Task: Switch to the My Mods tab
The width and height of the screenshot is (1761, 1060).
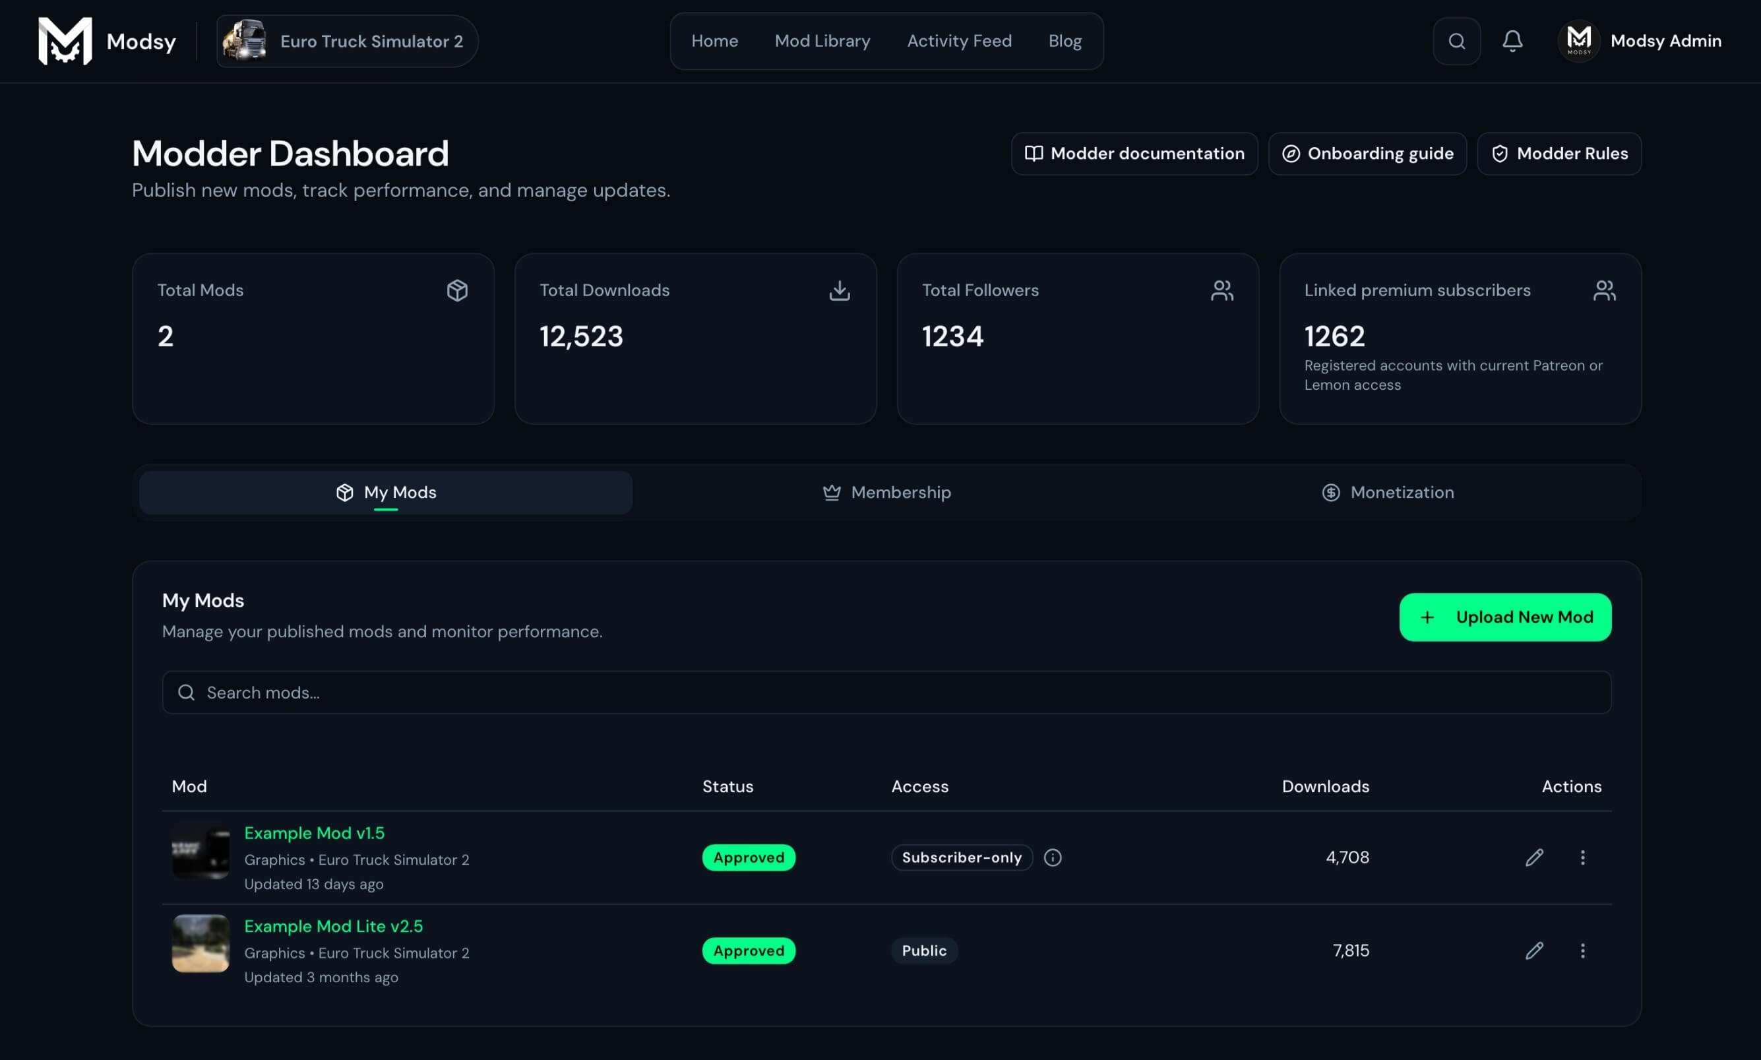Action: 386,493
